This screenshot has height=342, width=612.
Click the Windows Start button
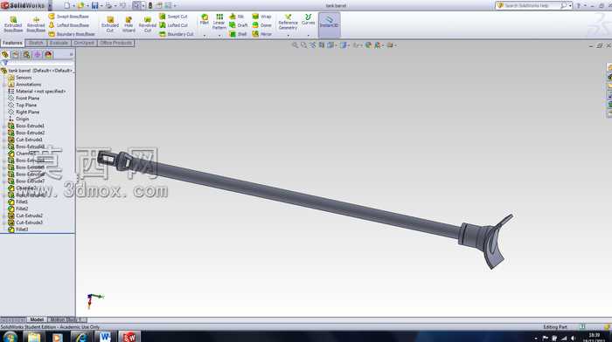pos(10,337)
